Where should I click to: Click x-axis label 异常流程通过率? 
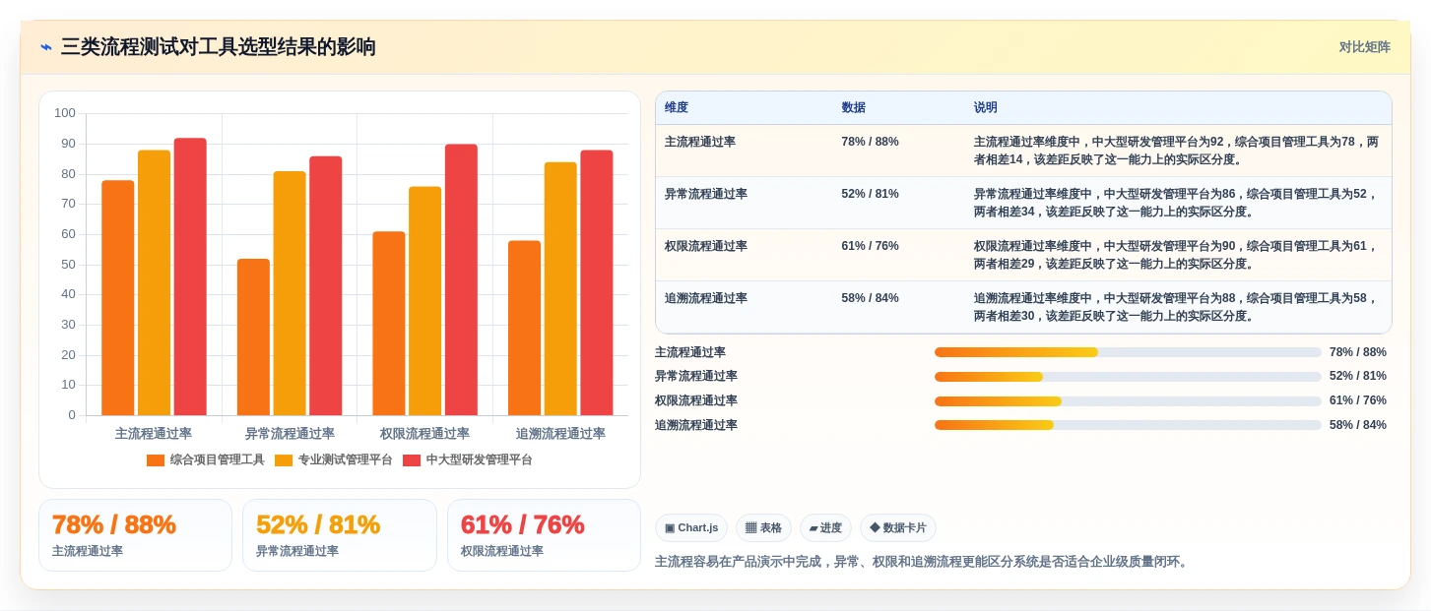tap(290, 433)
